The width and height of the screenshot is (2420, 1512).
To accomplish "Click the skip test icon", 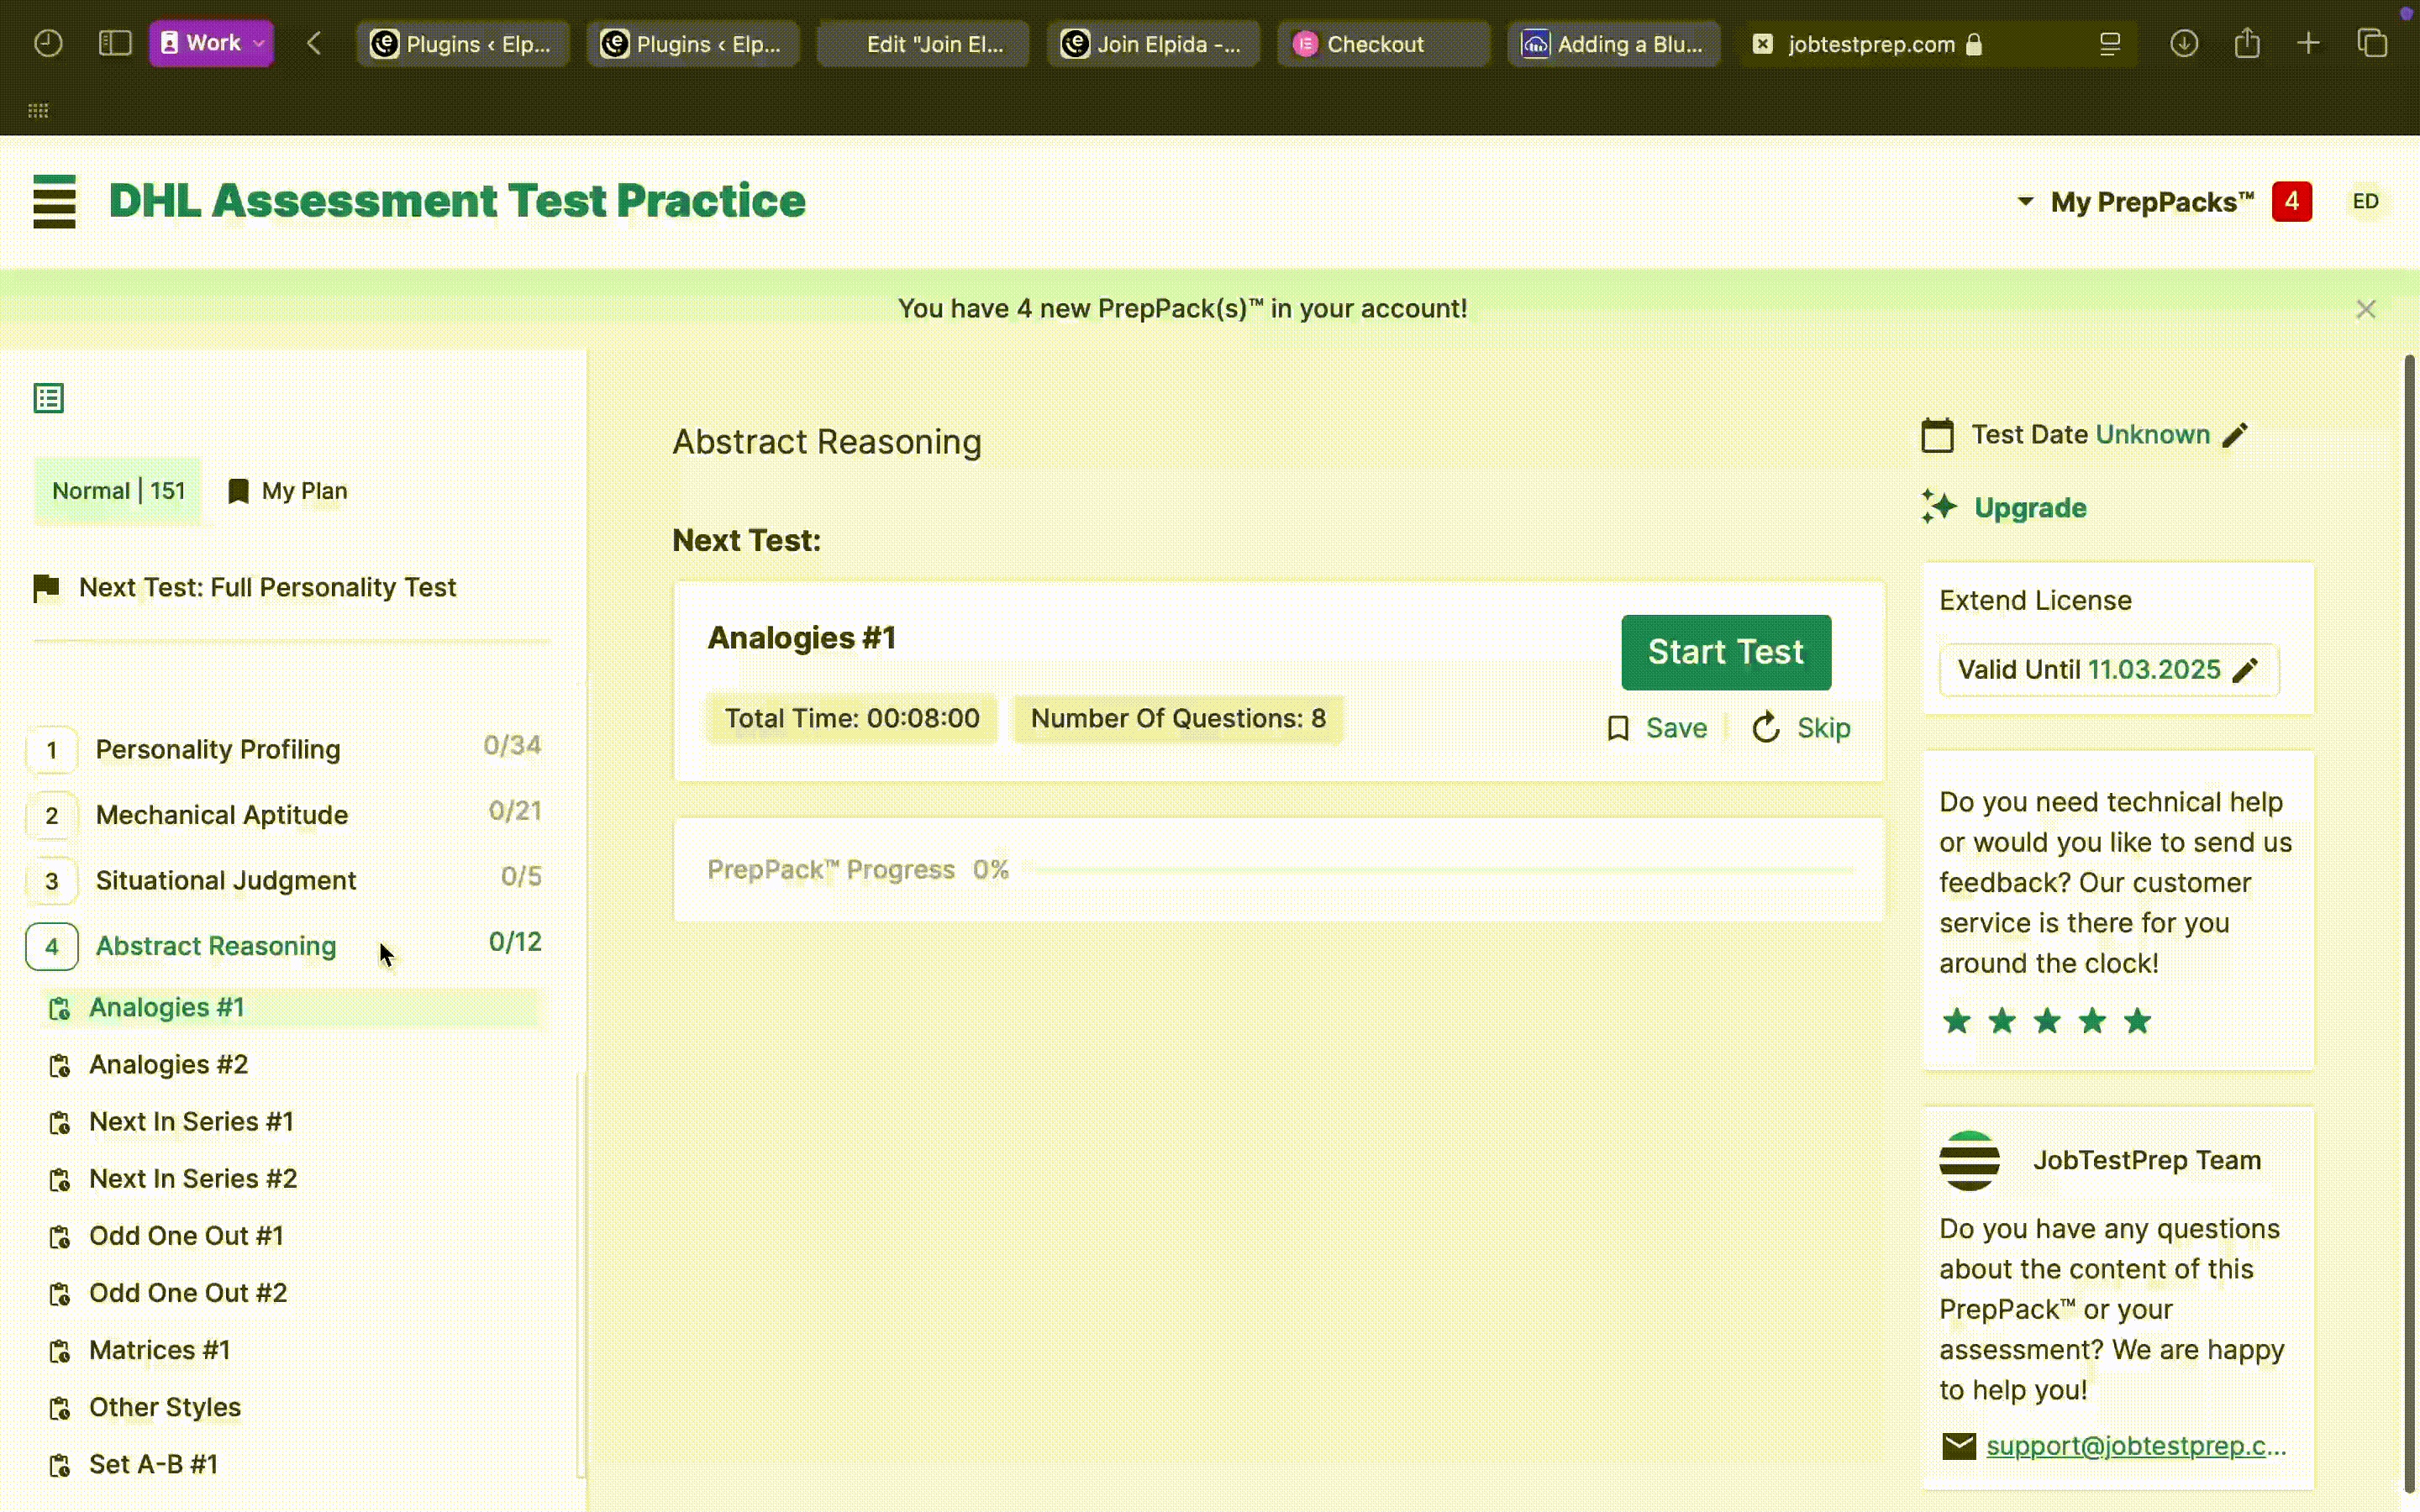I will [x=1765, y=727].
